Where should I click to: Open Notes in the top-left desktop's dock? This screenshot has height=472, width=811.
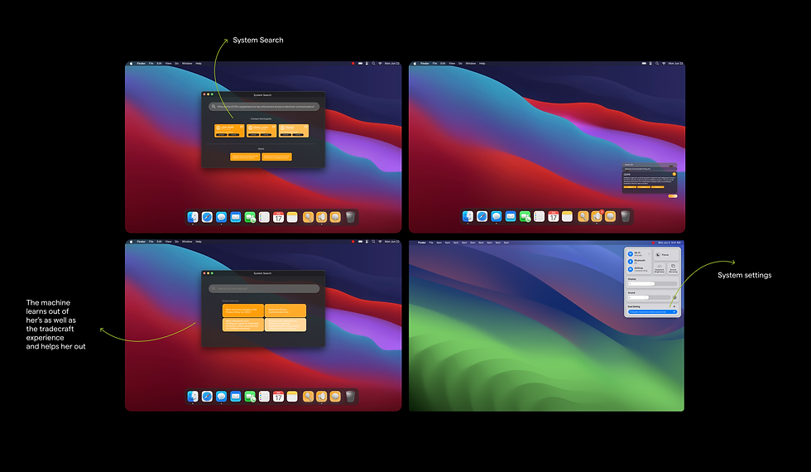[x=292, y=217]
